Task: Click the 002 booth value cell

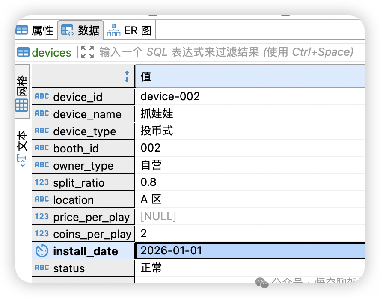Action: 250,148
